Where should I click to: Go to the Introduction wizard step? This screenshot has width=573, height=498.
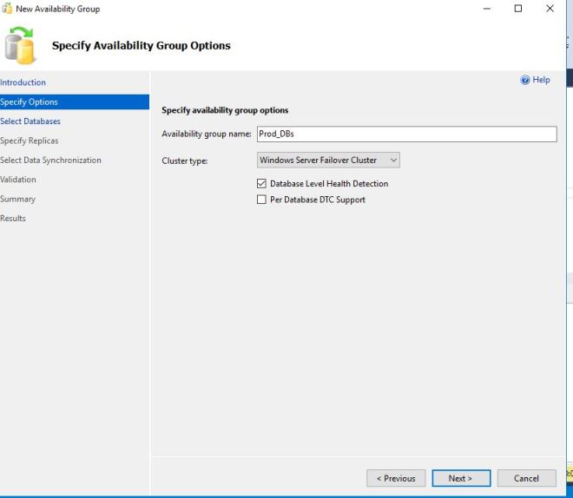[x=23, y=82]
